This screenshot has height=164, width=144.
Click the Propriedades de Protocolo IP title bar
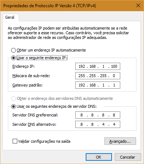pos(67,6)
